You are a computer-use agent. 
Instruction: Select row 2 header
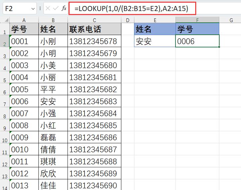click(x=5, y=41)
